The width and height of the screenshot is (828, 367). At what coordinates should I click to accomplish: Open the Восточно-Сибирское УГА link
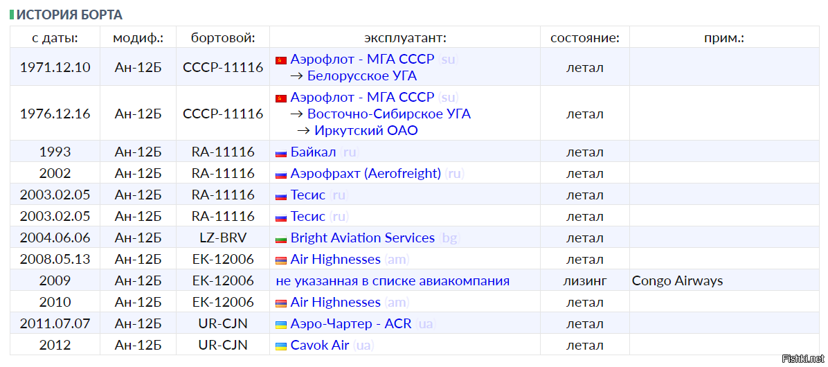point(389,114)
